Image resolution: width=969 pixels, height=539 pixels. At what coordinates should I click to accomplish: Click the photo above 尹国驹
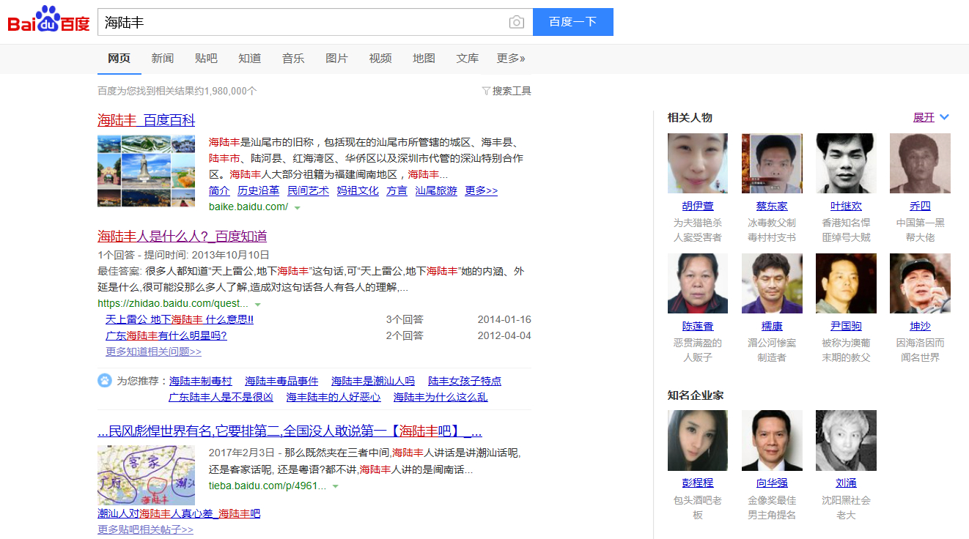click(846, 283)
